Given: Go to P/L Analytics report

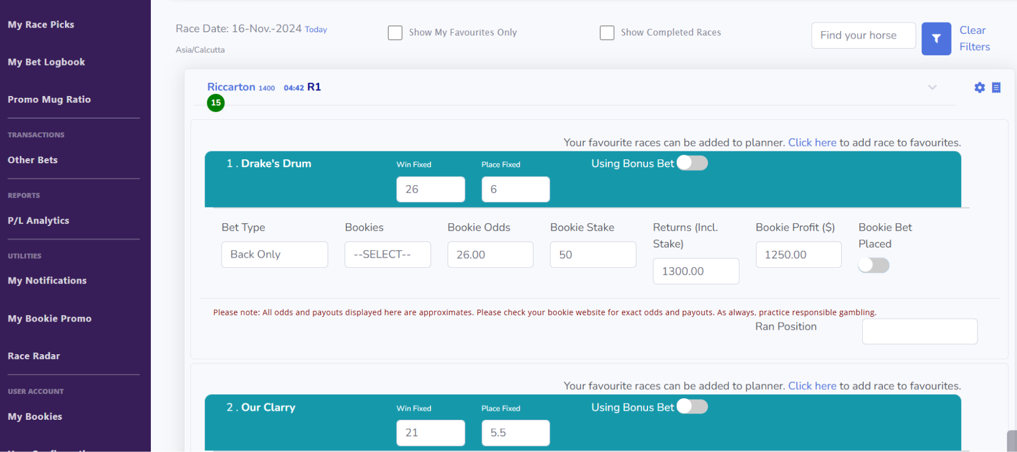Looking at the screenshot, I should 38,220.
